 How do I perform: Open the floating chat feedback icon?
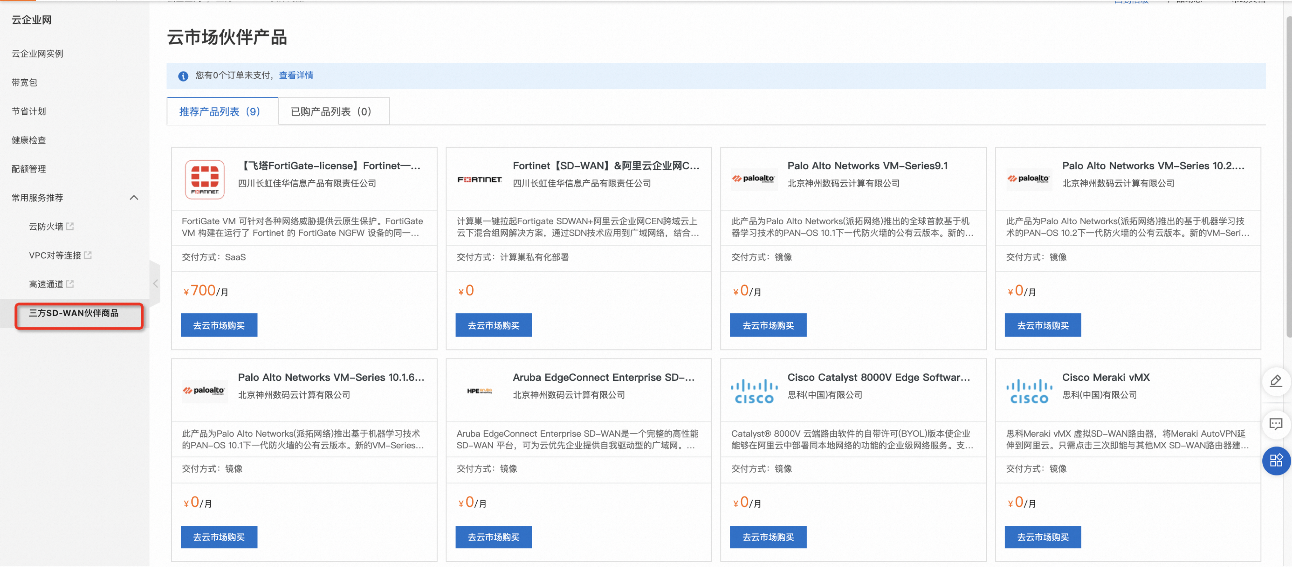(1275, 424)
